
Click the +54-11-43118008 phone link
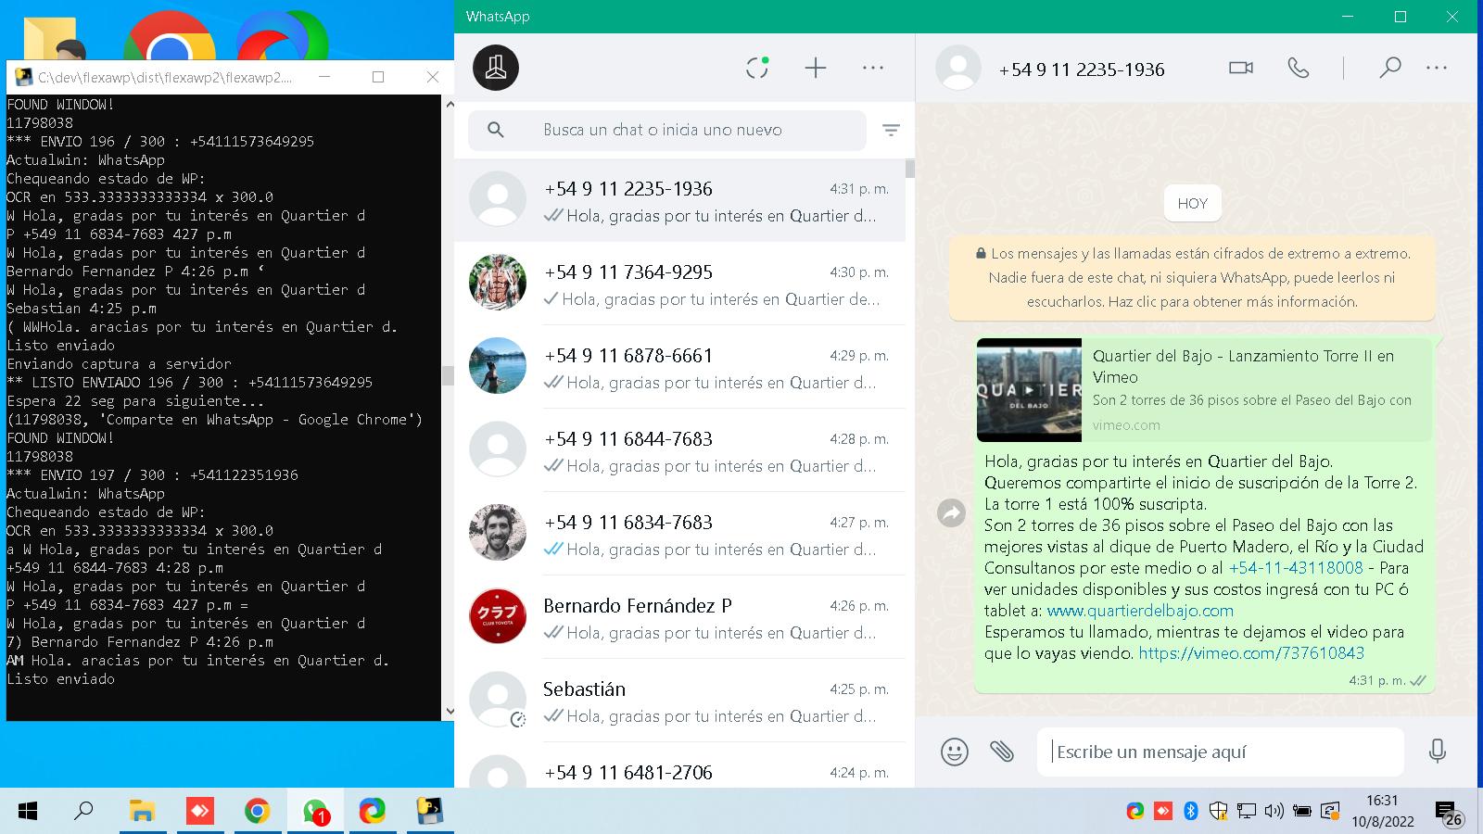tap(1296, 568)
